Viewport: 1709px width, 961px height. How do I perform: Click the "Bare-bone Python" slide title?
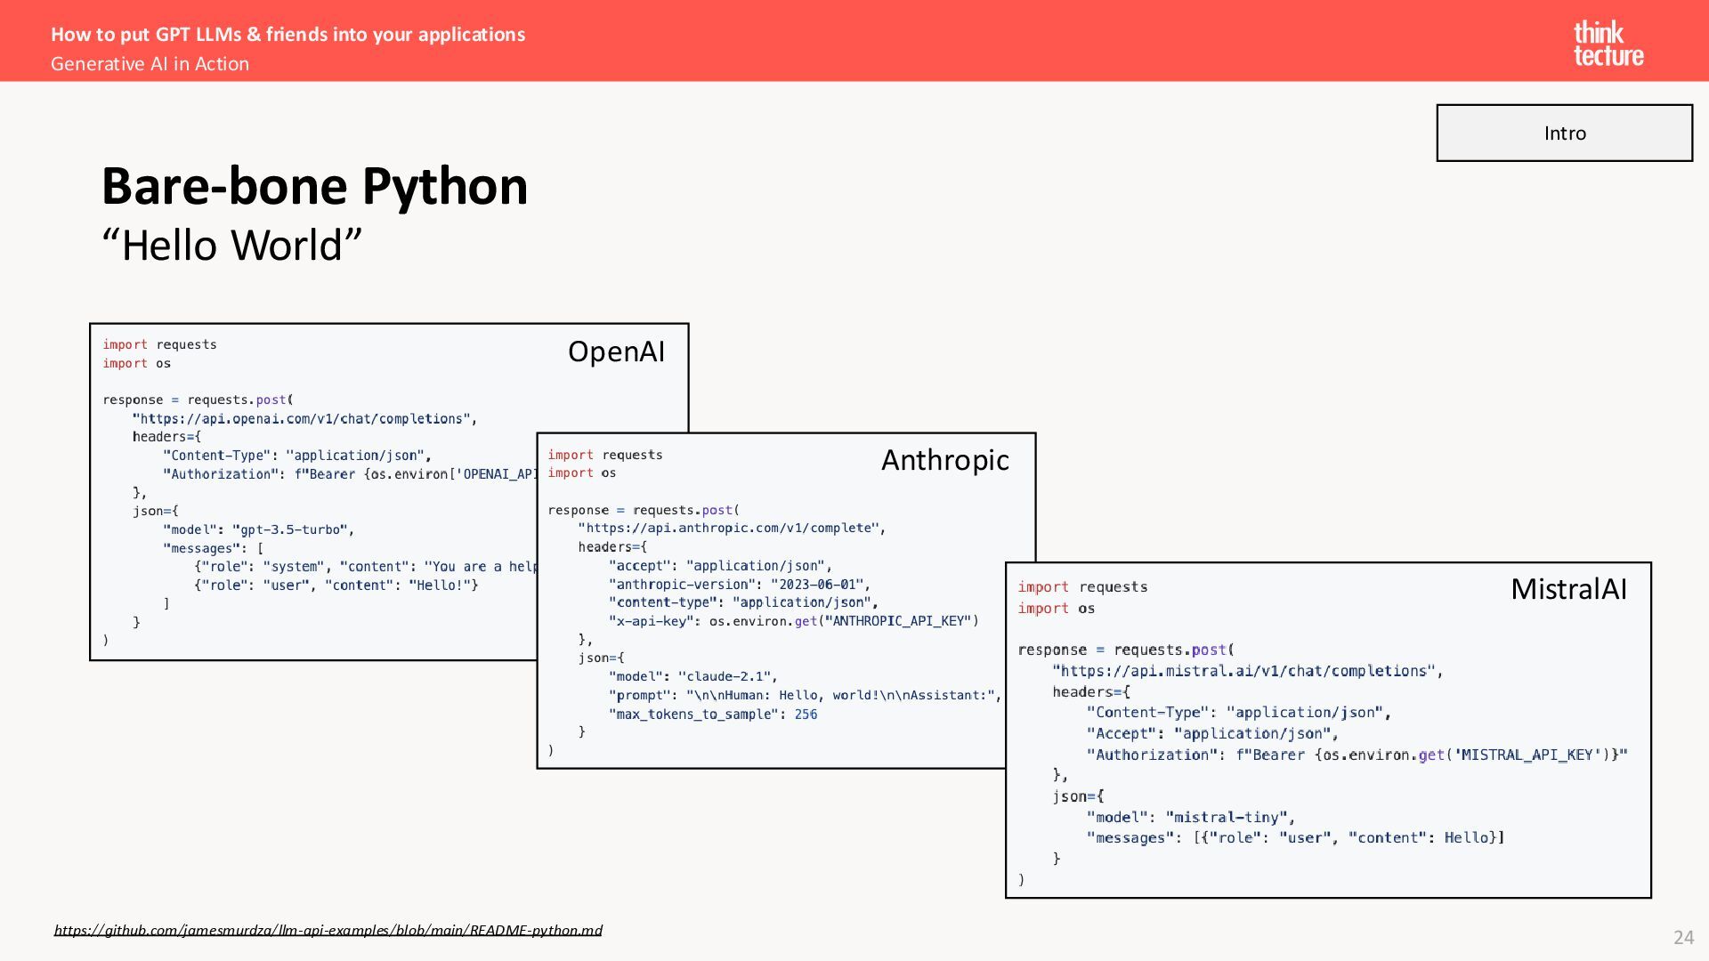[314, 186]
